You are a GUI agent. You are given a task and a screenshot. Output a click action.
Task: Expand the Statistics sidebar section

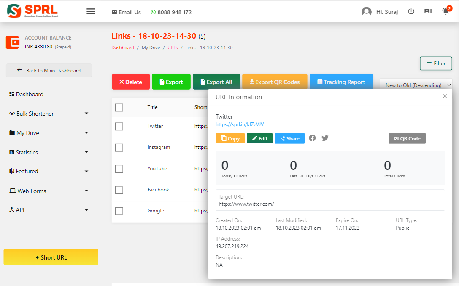point(49,152)
